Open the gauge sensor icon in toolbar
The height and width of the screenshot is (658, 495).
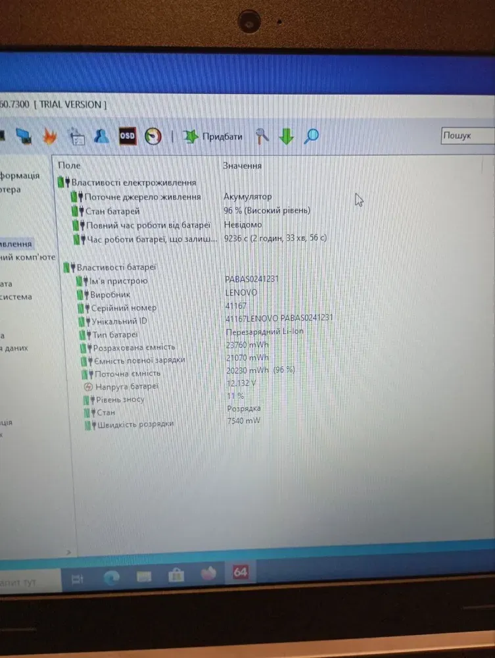(x=153, y=136)
